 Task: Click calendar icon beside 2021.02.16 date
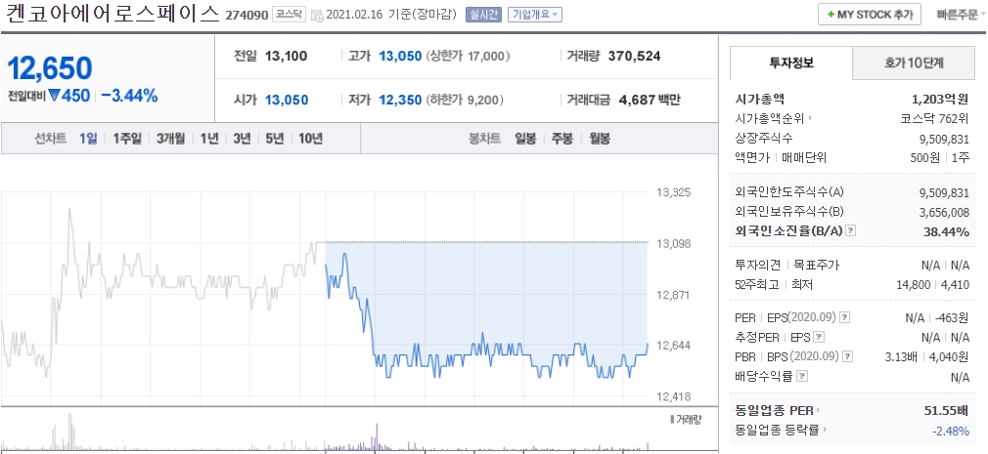(x=317, y=15)
